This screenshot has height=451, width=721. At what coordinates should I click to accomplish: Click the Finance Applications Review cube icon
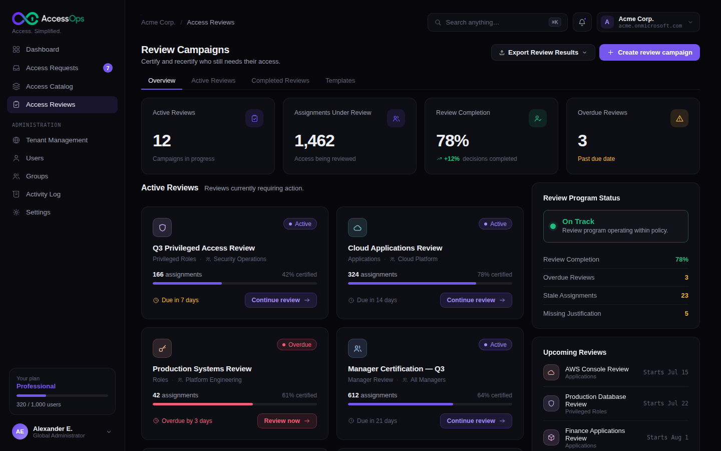click(551, 437)
